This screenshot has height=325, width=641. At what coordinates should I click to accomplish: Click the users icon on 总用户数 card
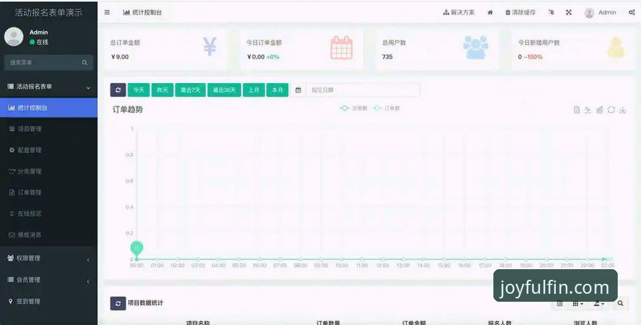tap(476, 48)
